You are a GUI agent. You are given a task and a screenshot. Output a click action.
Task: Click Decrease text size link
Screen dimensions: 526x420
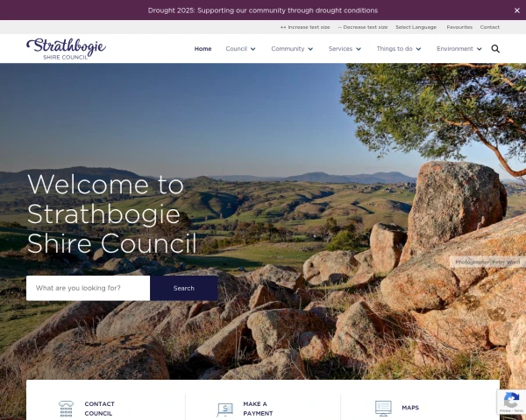[363, 27]
